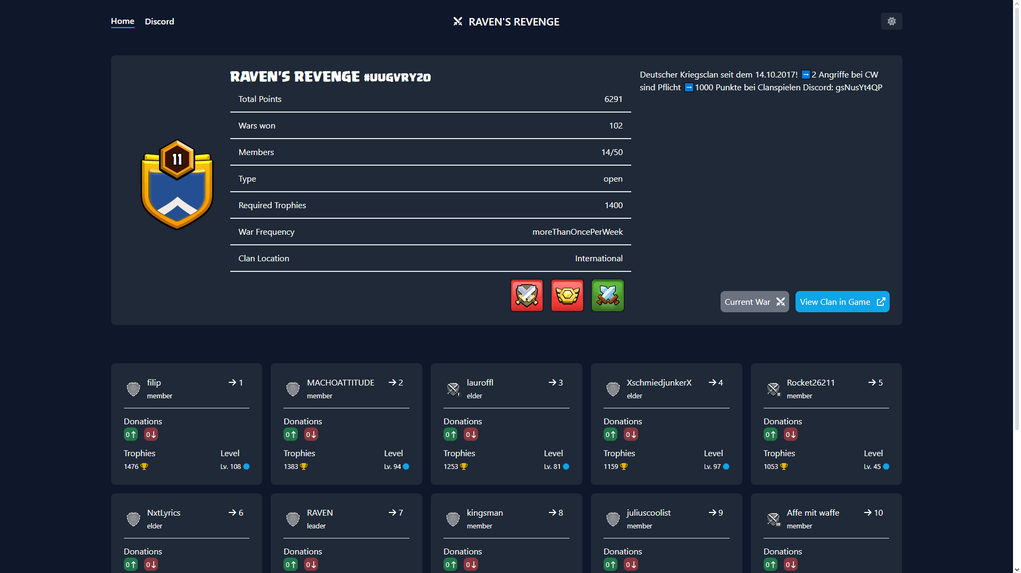Click RAVEN's league shield icon
Screen dimensions: 1021x573
pyautogui.click(x=292, y=519)
